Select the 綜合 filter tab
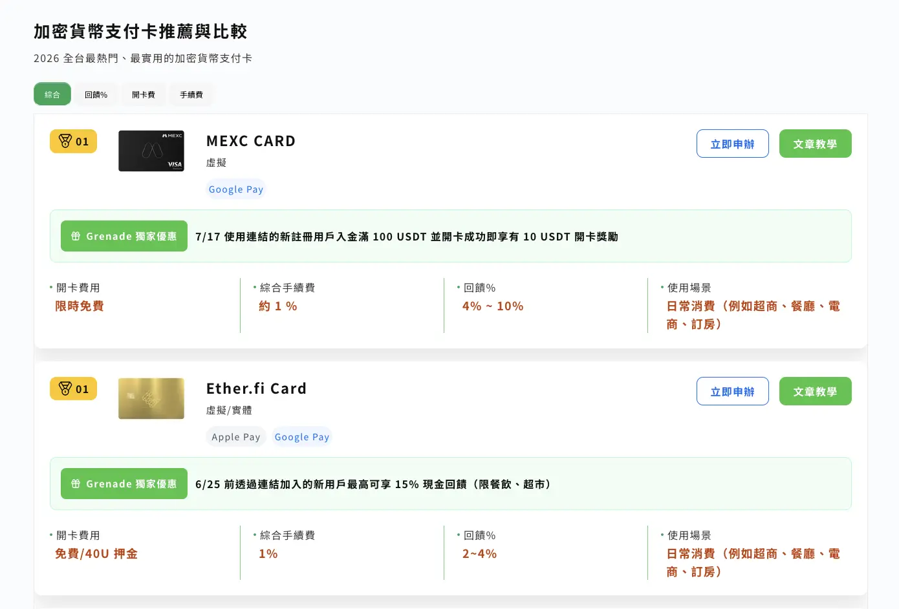Viewport: 899px width, 609px height. 52,94
